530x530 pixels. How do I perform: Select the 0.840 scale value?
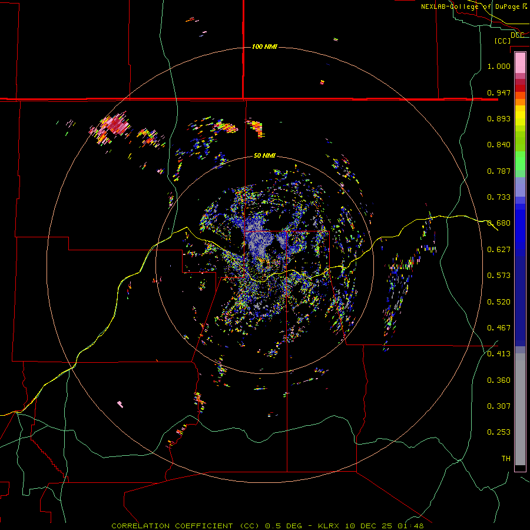(499, 145)
